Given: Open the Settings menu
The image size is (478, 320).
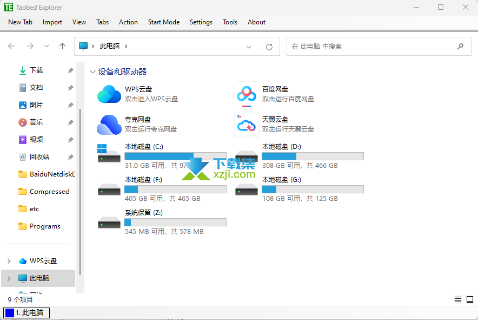Looking at the screenshot, I should point(201,22).
